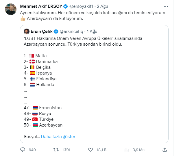The width and height of the screenshot is (179, 156).
Task: Open the @ersinceliq handle link
Action: click(x=71, y=31)
